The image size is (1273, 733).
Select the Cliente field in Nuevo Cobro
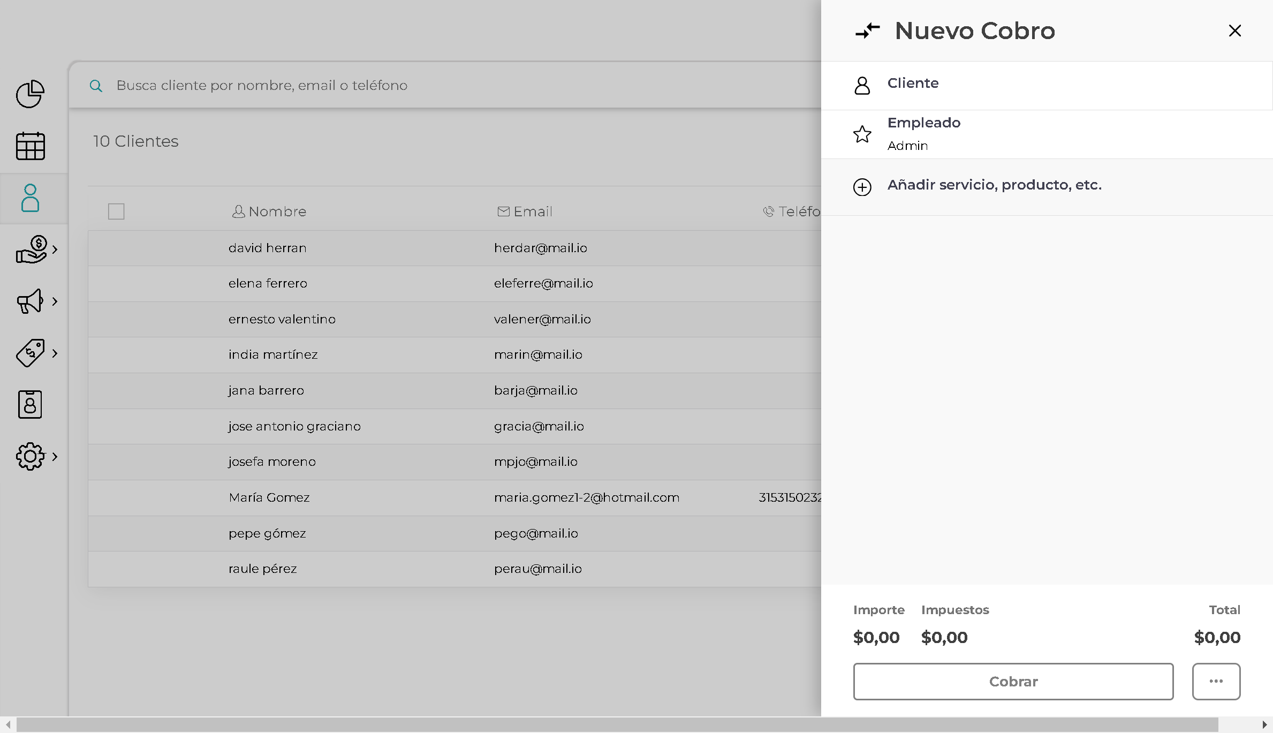point(1047,86)
